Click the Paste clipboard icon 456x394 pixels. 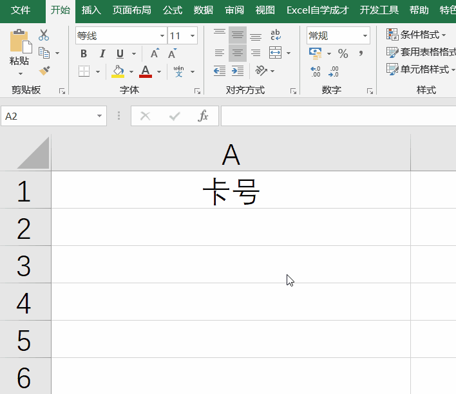click(21, 41)
